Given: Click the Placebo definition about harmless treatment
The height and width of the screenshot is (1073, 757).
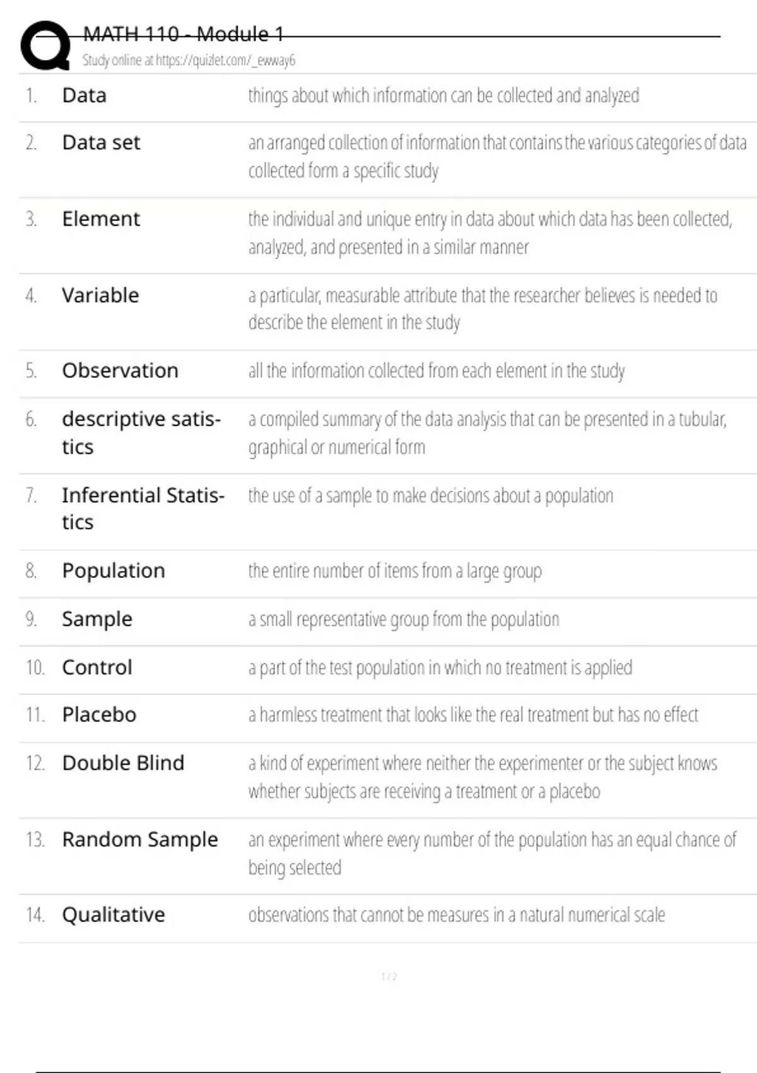Looking at the screenshot, I should (473, 715).
